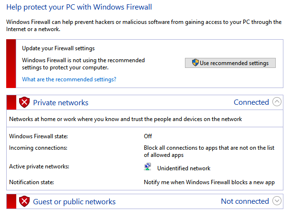Expand the Guest or public networks chevron
Viewport: 292px width, 221px height.
[277, 201]
